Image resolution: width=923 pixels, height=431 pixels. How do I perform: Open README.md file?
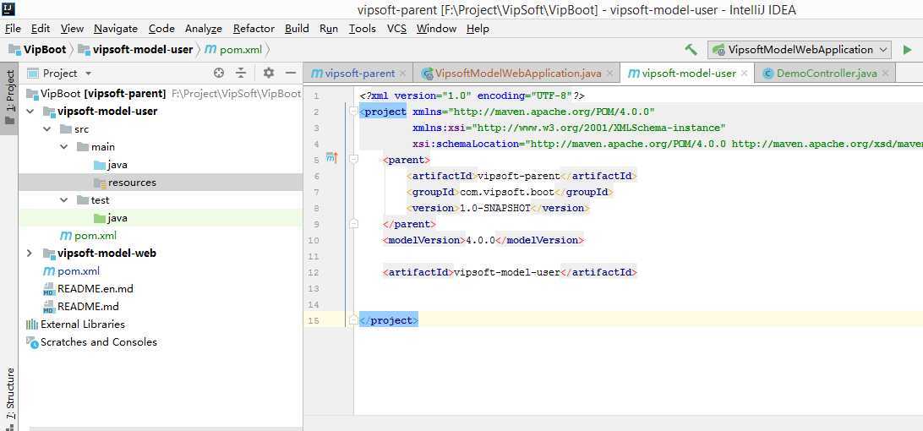point(80,307)
